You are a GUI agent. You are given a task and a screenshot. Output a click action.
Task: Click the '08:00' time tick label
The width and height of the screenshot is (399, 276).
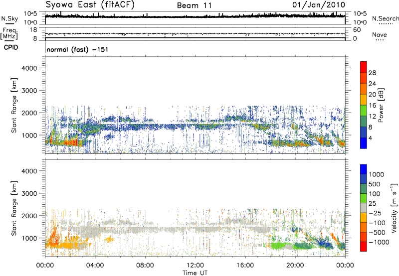click(x=145, y=266)
